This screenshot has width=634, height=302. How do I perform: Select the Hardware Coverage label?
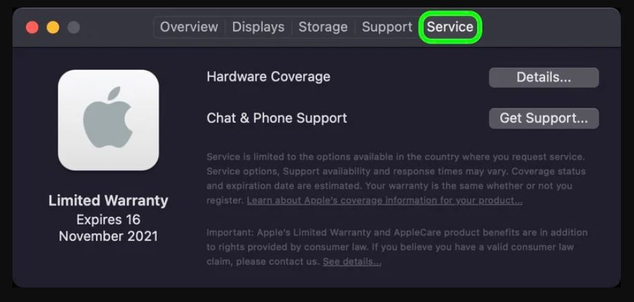(268, 77)
